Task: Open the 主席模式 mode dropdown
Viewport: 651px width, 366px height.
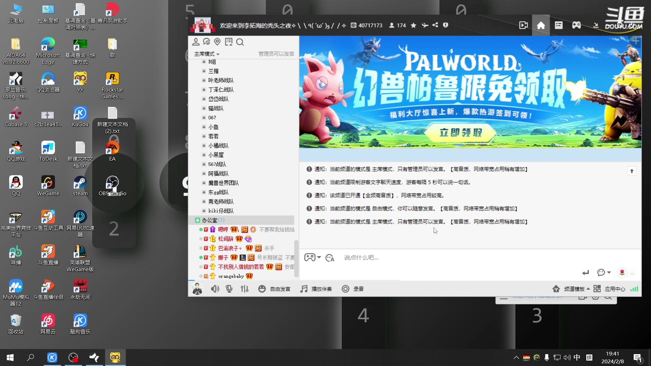Action: [206, 54]
